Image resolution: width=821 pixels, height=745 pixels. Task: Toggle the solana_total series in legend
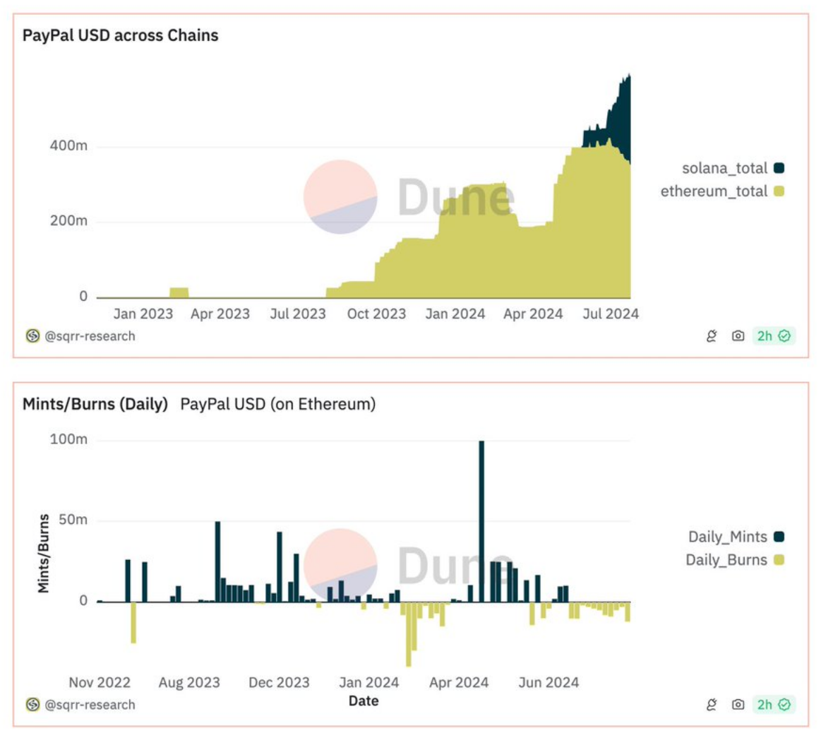pyautogui.click(x=724, y=168)
